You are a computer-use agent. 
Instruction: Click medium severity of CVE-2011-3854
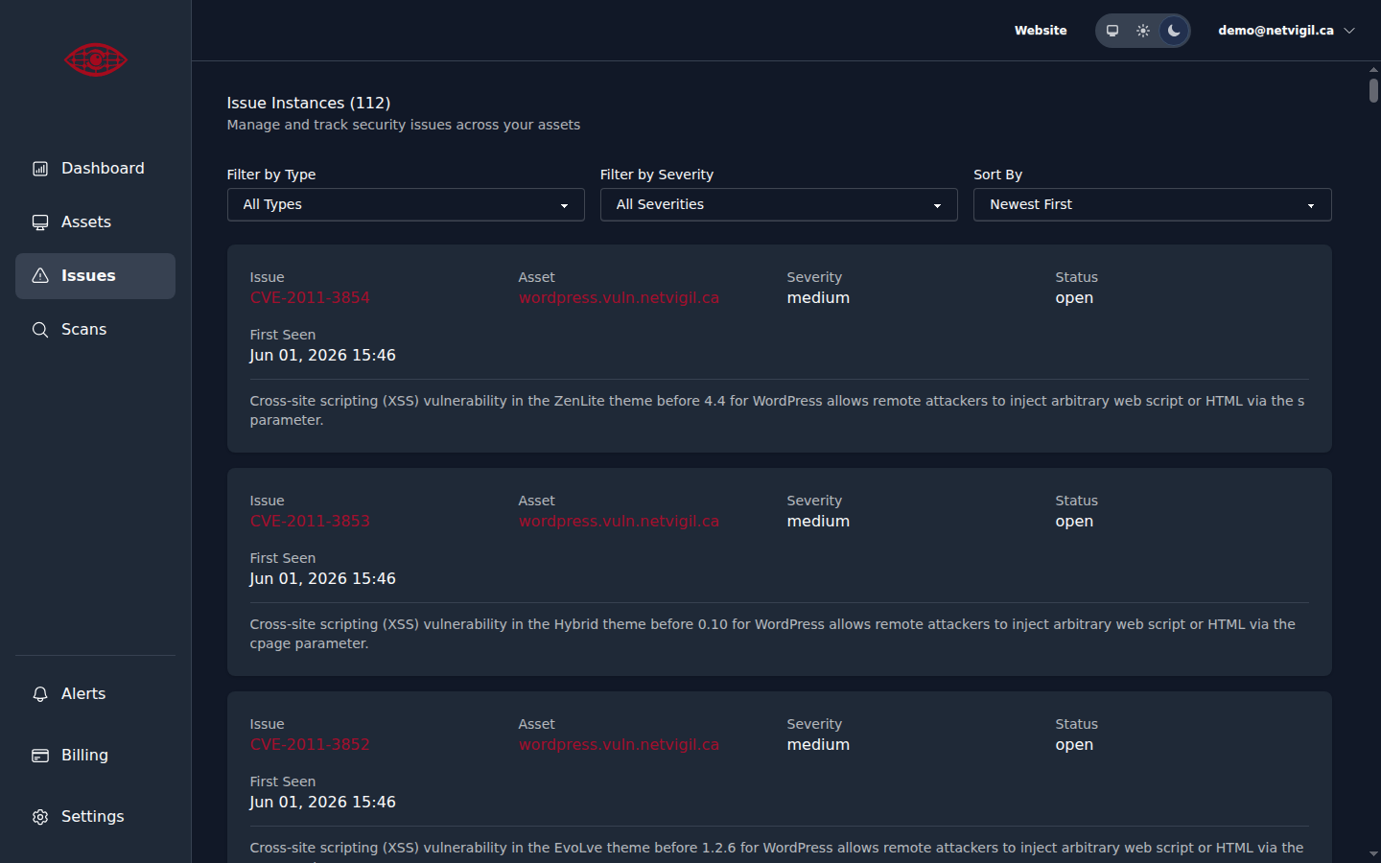click(818, 298)
